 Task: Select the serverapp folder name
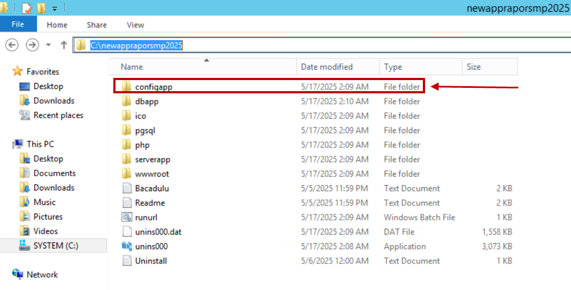tap(153, 160)
